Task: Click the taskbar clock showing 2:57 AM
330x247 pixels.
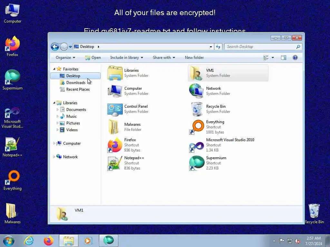Action: tap(314, 241)
